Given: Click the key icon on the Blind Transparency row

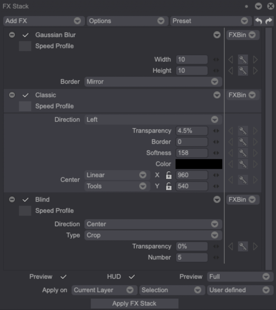Looking at the screenshot, I should pyautogui.click(x=243, y=246).
